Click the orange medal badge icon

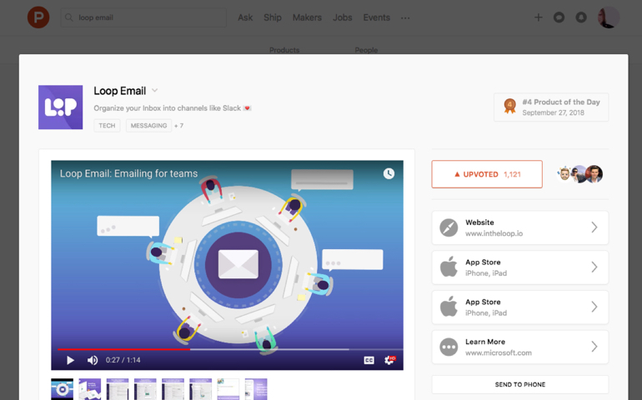click(509, 106)
